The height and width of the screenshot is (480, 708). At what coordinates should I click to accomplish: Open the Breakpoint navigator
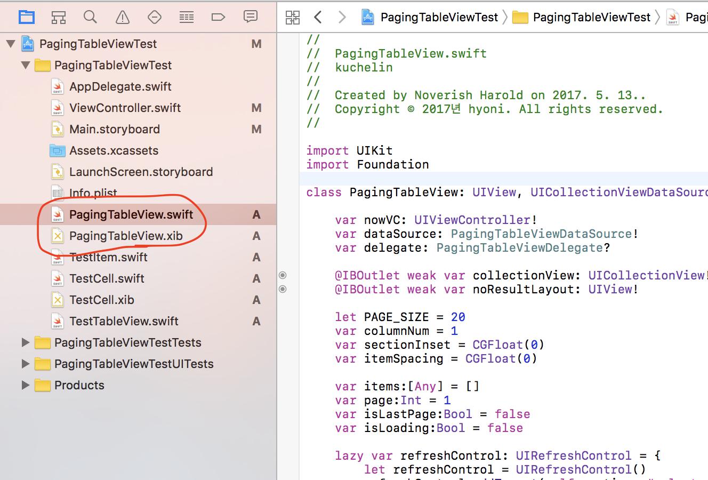[x=218, y=17]
